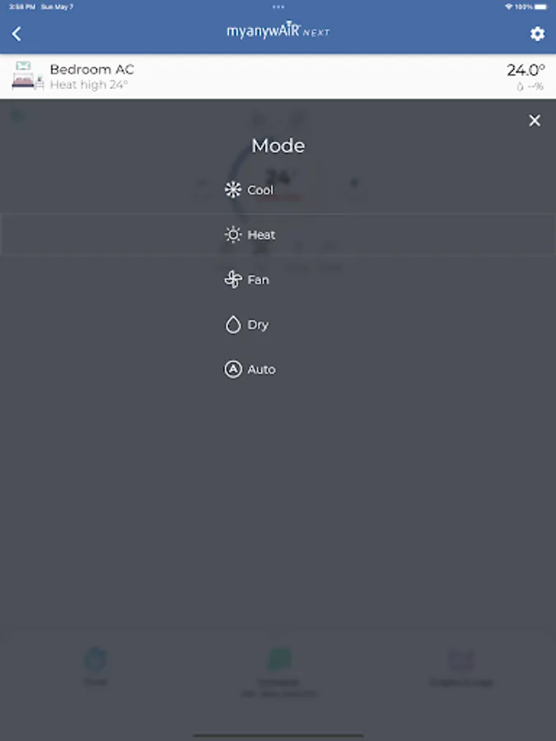The image size is (556, 741).
Task: Open settings via the gear icon
Action: (537, 34)
